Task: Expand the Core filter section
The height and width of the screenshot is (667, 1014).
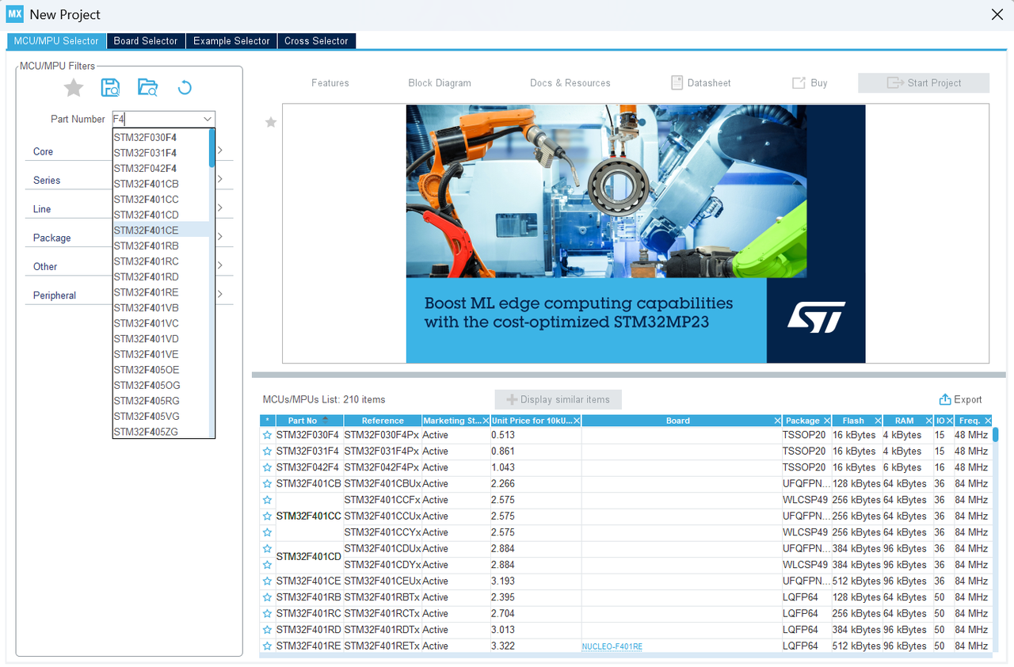Action: click(219, 151)
